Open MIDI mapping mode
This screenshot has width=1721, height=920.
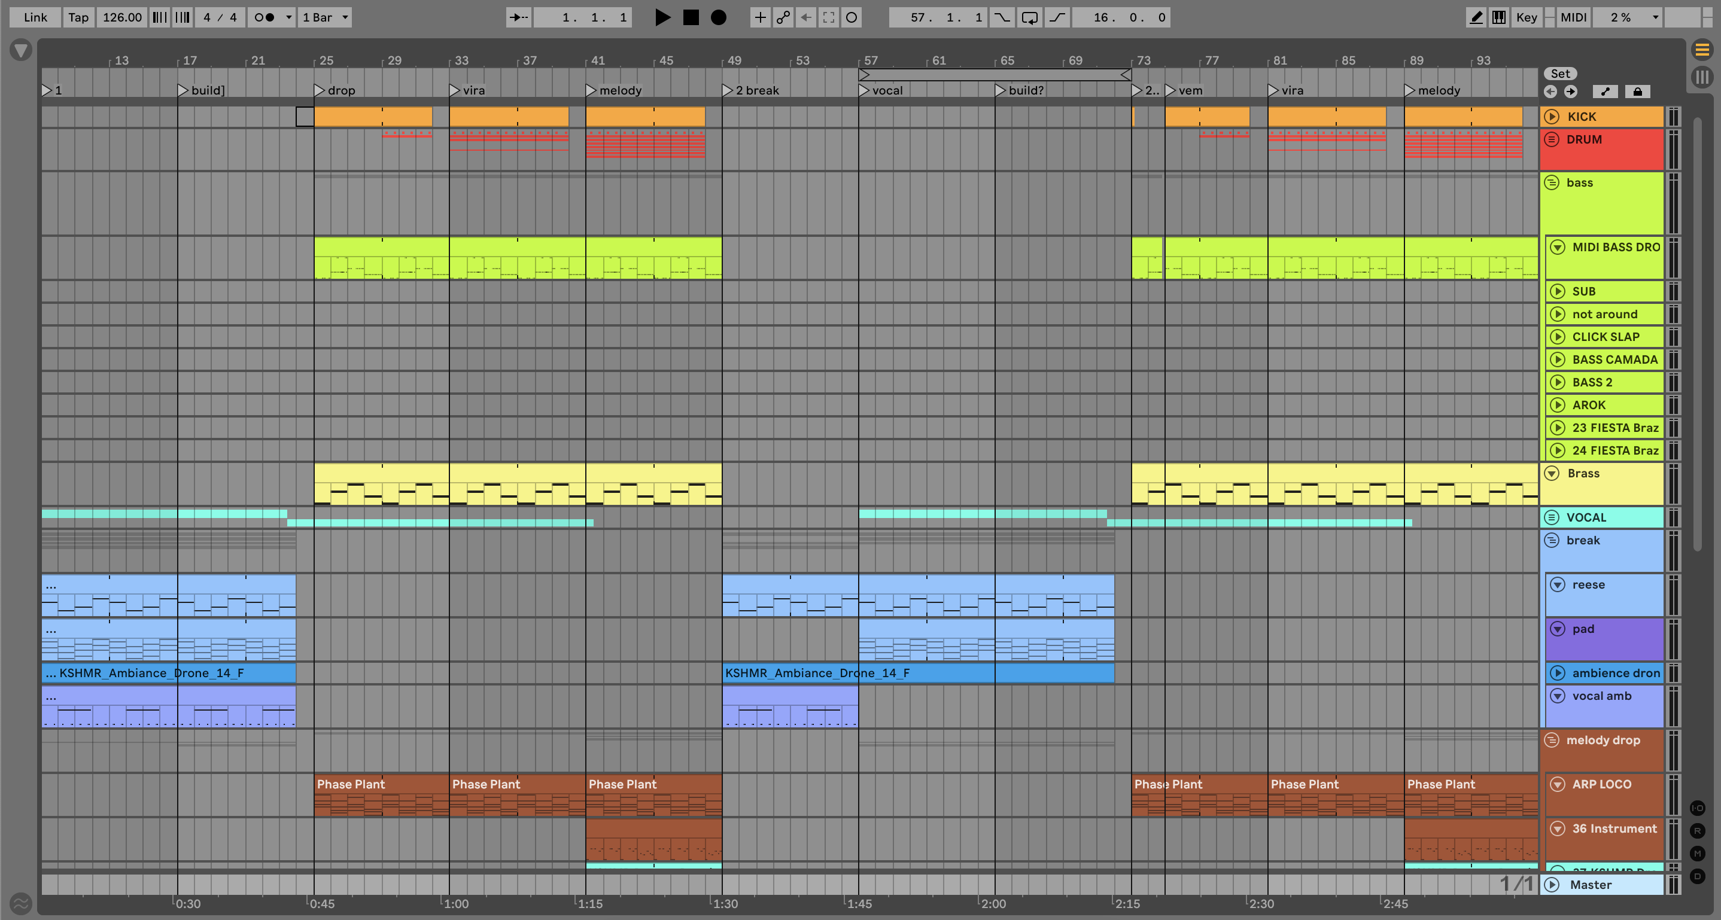[1573, 17]
